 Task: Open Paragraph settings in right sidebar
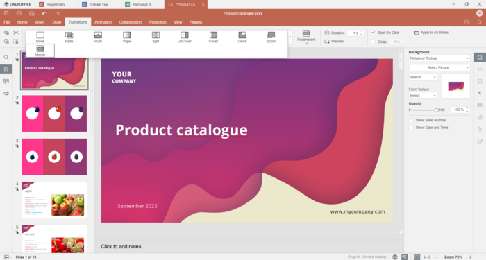tap(480, 93)
